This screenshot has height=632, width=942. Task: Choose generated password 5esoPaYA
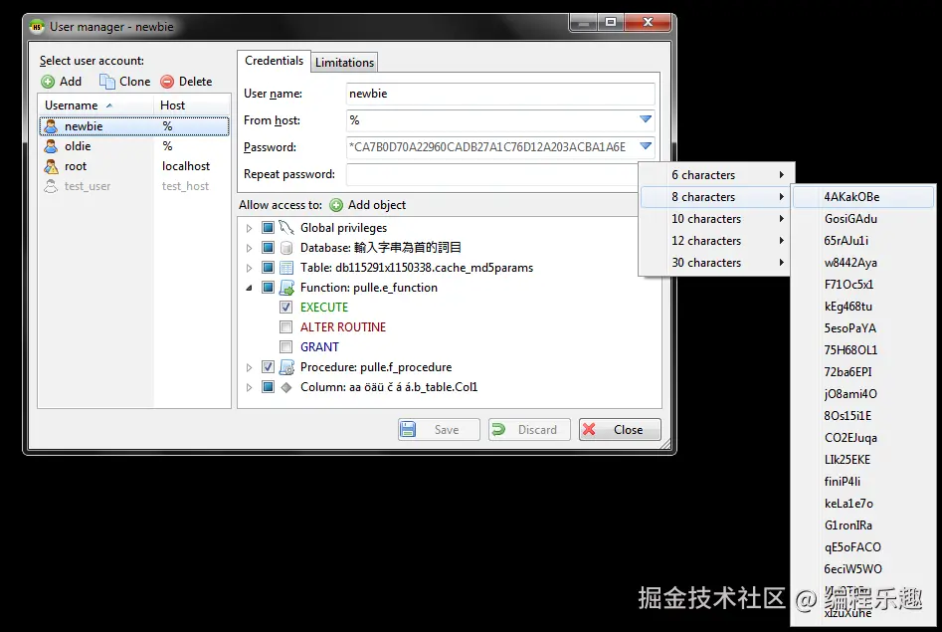click(863, 328)
